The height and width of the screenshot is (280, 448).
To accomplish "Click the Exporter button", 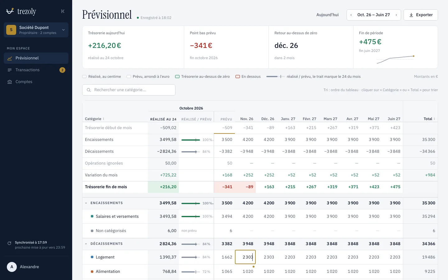I will [x=421, y=15].
